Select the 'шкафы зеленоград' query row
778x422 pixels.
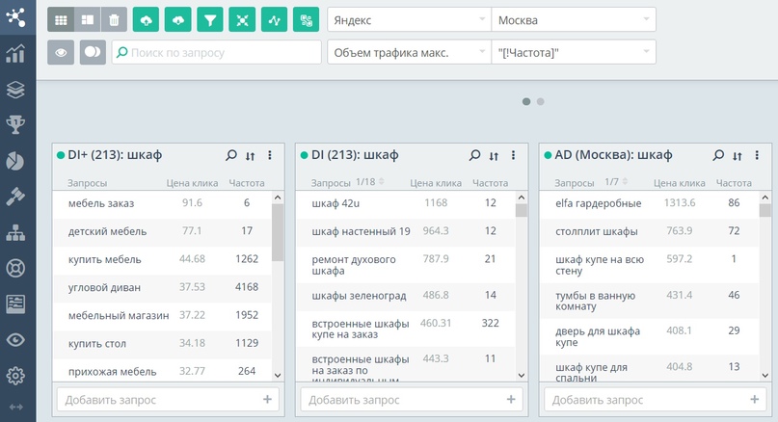pyautogui.click(x=406, y=296)
